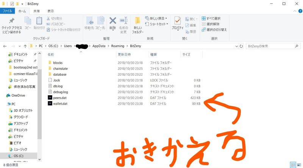Click the Edit (編集) ribbon command
The image size is (303, 168).
tap(191, 25)
